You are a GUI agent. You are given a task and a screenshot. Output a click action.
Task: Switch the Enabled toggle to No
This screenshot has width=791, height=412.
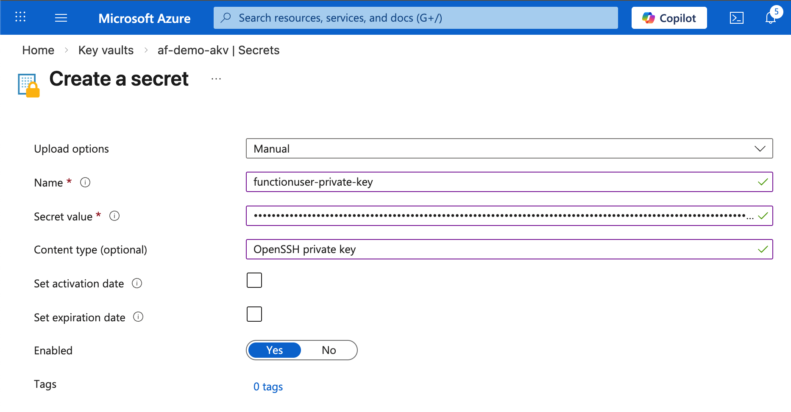pos(329,350)
